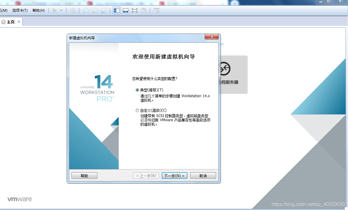Click the full screen mode icon
Image resolution: width=348 pixels, height=210 pixels.
coord(135,10)
